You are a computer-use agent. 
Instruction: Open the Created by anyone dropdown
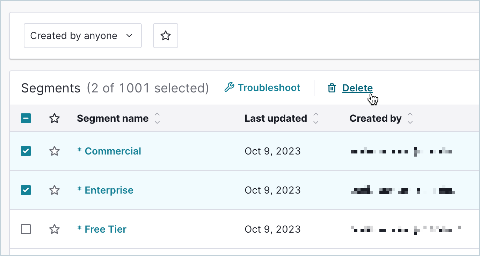(83, 36)
